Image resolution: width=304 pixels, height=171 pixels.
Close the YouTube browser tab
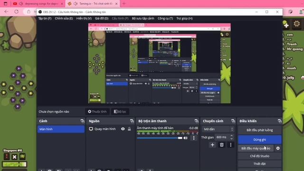tap(62, 4)
